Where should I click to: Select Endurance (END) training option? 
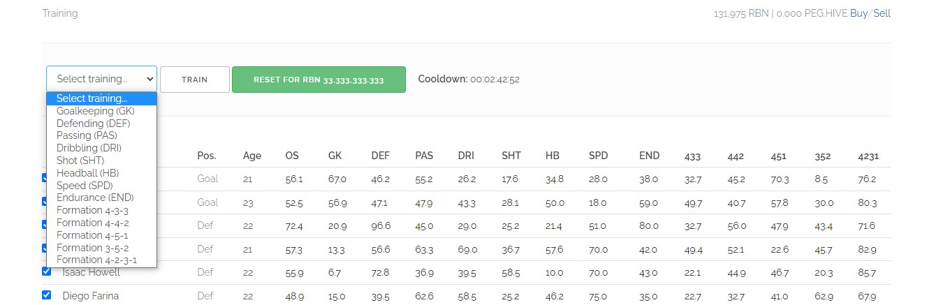(x=102, y=198)
